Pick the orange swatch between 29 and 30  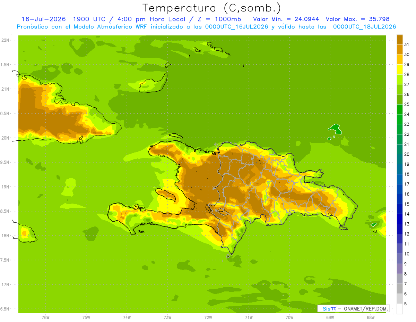pos(400,59)
